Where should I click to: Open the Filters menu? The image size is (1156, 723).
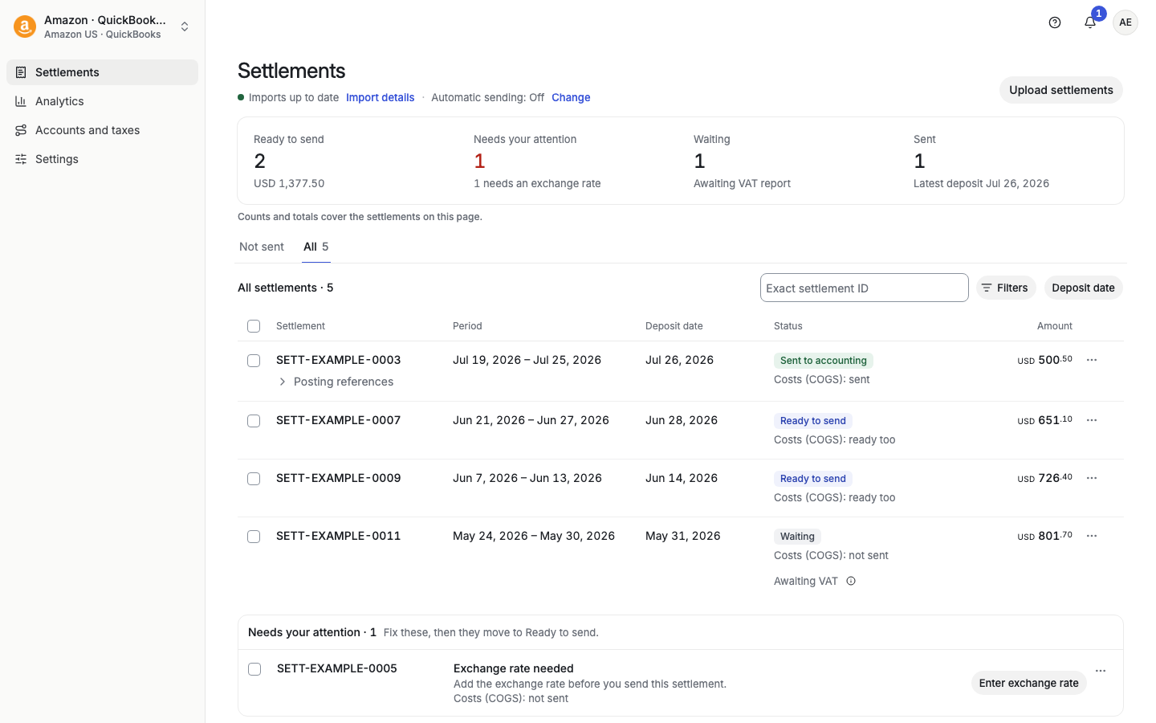pos(1006,288)
